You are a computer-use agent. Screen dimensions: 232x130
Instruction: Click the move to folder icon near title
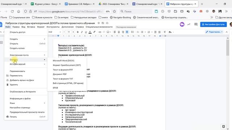coord(103,23)
